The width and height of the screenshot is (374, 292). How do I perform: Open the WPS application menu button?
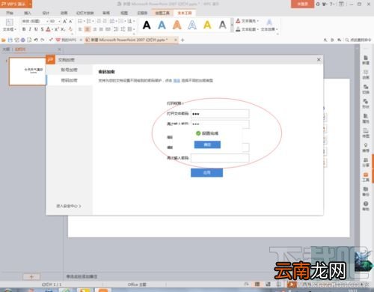click(16, 4)
